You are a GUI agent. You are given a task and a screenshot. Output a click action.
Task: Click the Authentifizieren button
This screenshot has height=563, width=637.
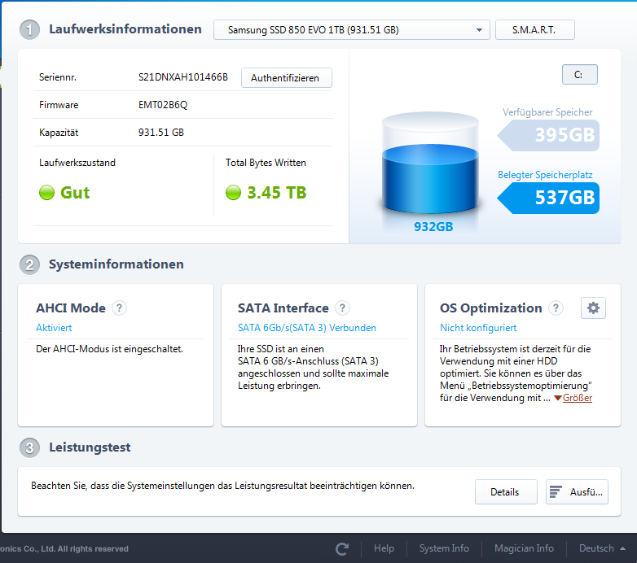point(287,78)
